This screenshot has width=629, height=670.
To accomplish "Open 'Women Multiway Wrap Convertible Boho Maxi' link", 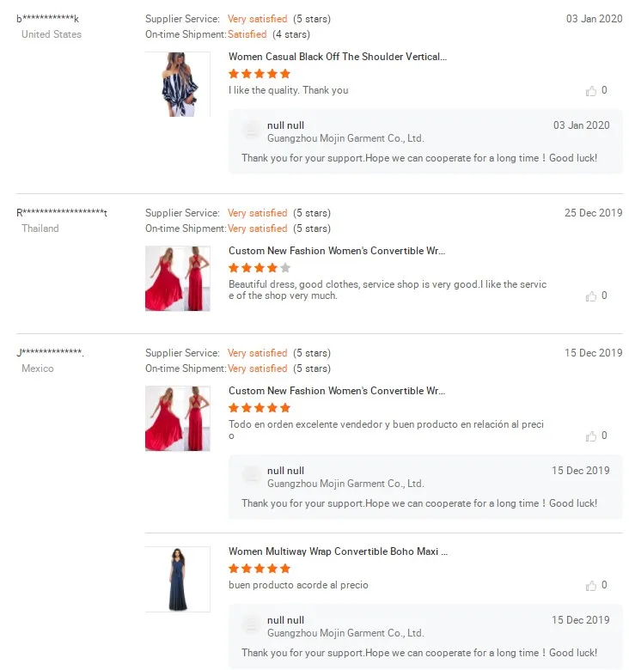I will 338,551.
